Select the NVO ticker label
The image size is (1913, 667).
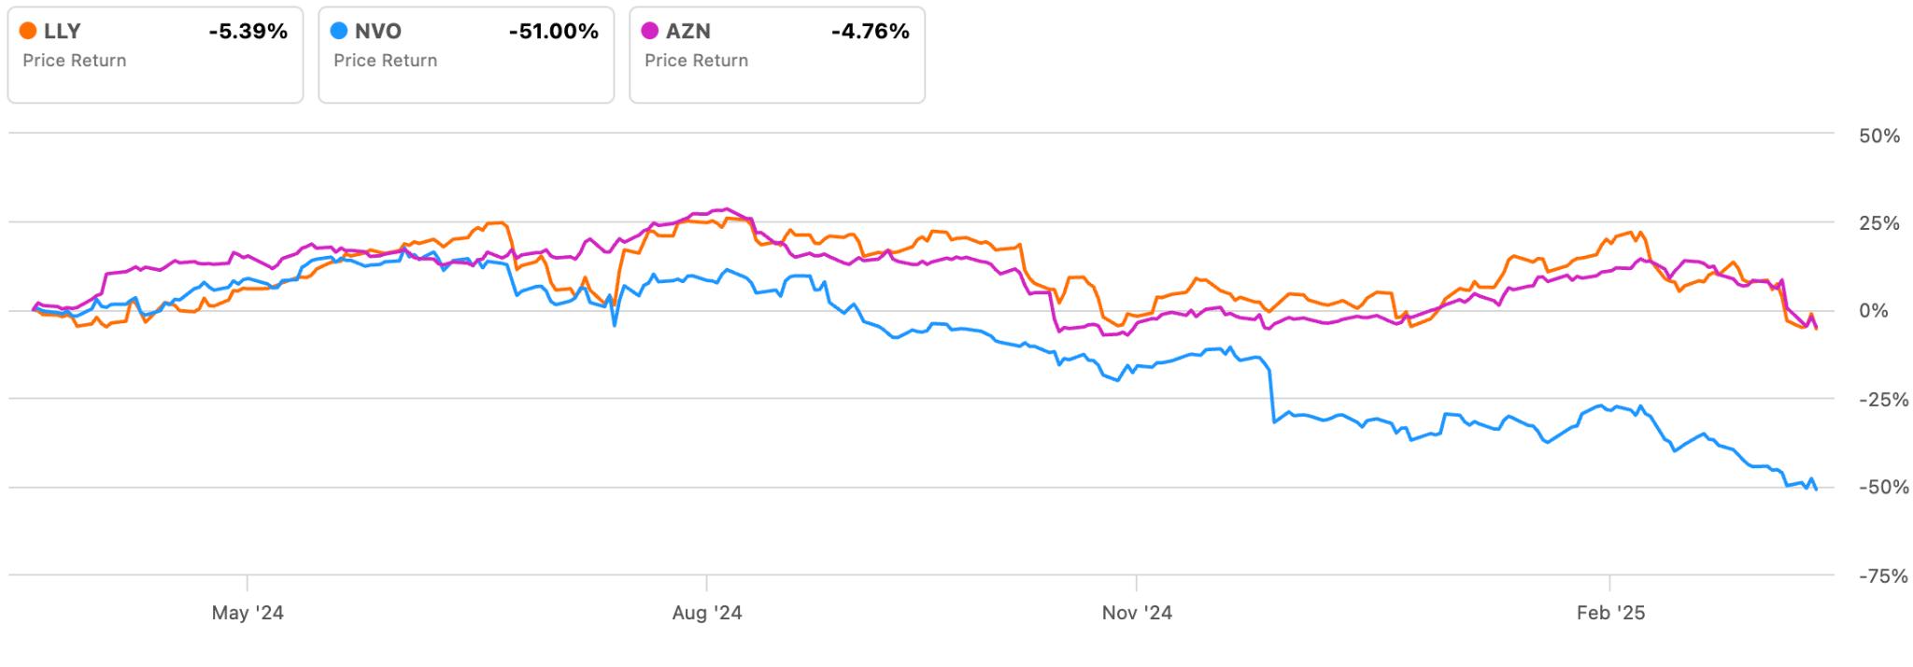coord(378,32)
